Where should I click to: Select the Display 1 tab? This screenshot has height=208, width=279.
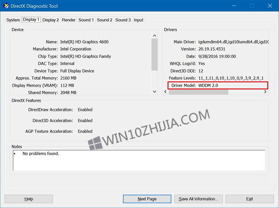[x=31, y=20]
